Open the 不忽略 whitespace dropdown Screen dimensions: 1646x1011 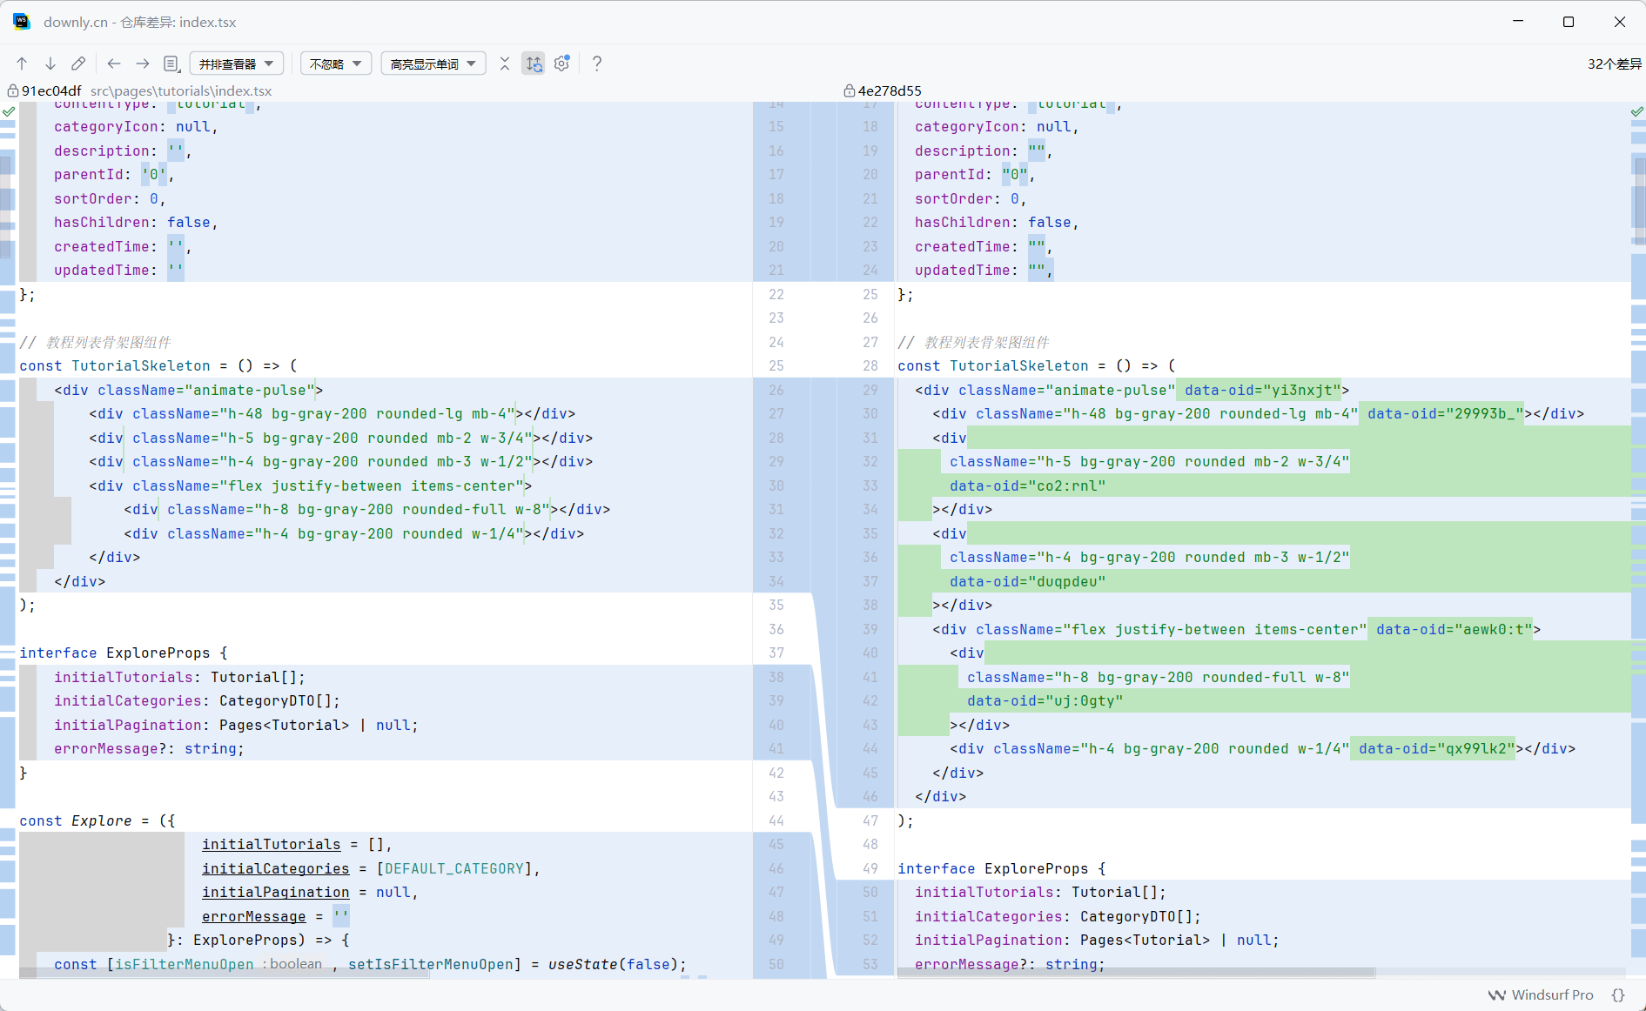pos(336,64)
